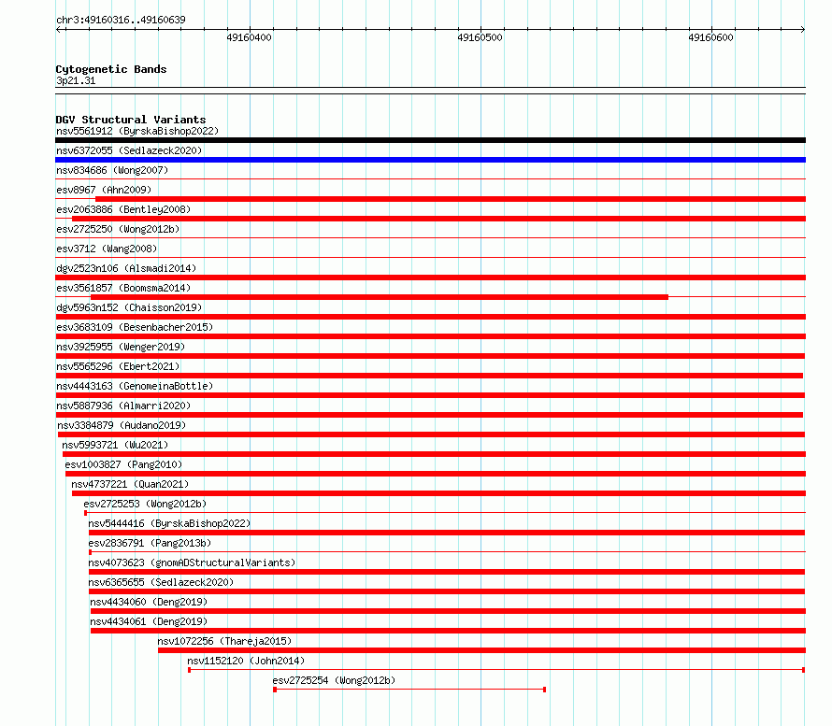The width and height of the screenshot is (832, 726).
Task: Click the DGV Structural Variants track title
Action: [131, 120]
